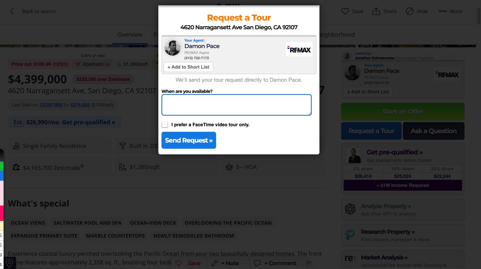Viewport: 481px width, 269px height.
Task: Click the map pin icon in corner
Action: point(9,263)
